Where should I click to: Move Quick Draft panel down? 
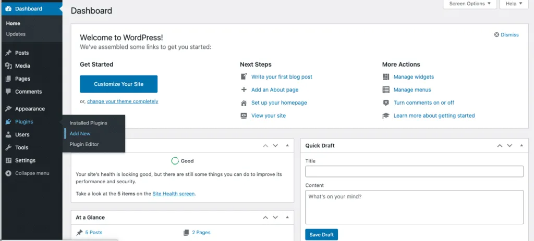[x=509, y=146]
